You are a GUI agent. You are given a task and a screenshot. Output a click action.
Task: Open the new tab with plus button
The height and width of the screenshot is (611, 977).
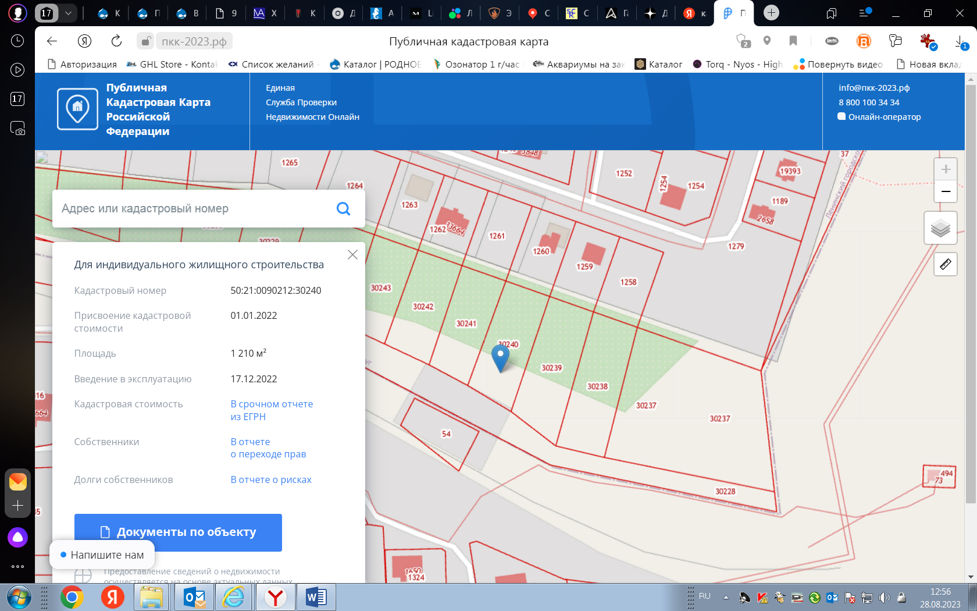tap(771, 13)
